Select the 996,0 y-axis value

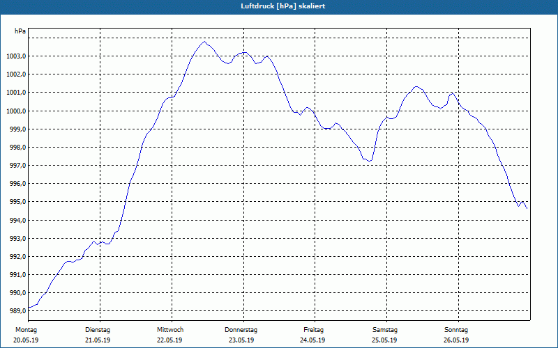pos(18,184)
